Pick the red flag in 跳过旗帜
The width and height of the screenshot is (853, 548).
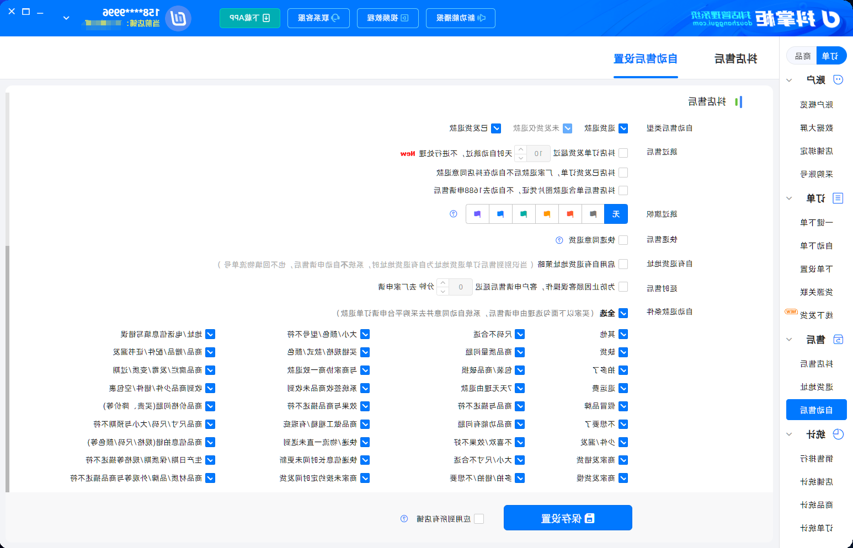pos(569,214)
